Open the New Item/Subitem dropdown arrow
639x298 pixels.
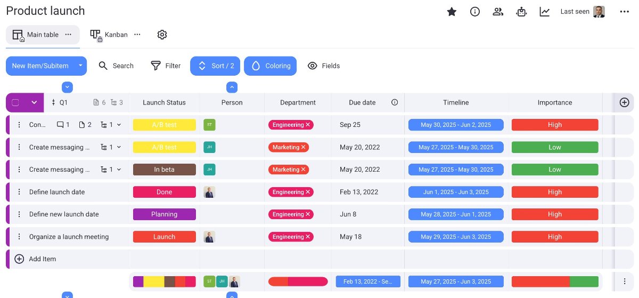tap(80, 66)
